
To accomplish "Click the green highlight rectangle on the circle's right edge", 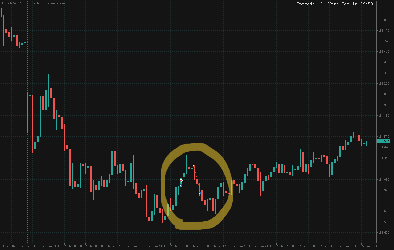I will pos(231,187).
